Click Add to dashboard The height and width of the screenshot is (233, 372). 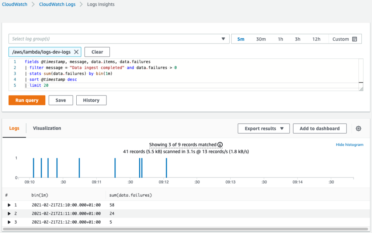pos(320,128)
